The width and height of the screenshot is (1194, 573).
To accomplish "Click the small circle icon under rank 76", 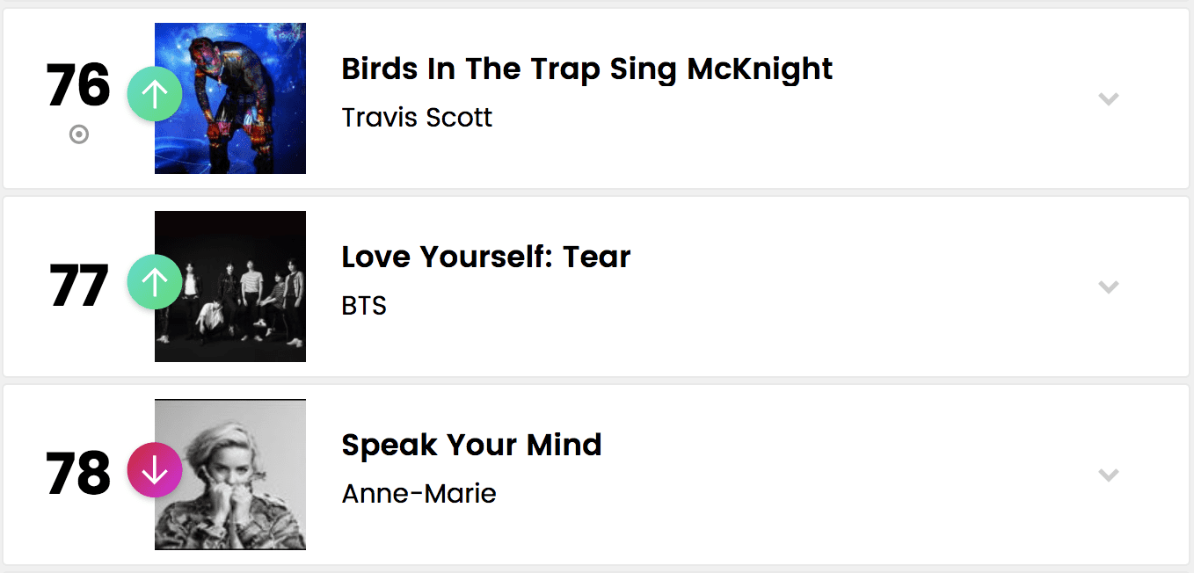I will point(79,134).
